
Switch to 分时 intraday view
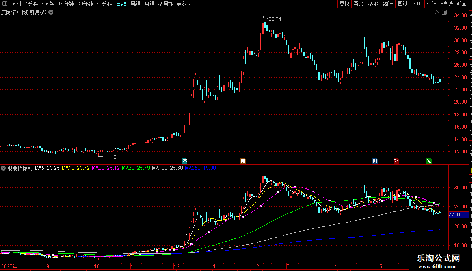click(17, 4)
